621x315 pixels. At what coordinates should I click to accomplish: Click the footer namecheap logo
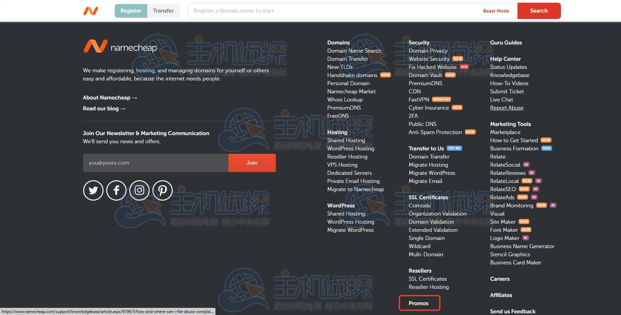click(120, 47)
